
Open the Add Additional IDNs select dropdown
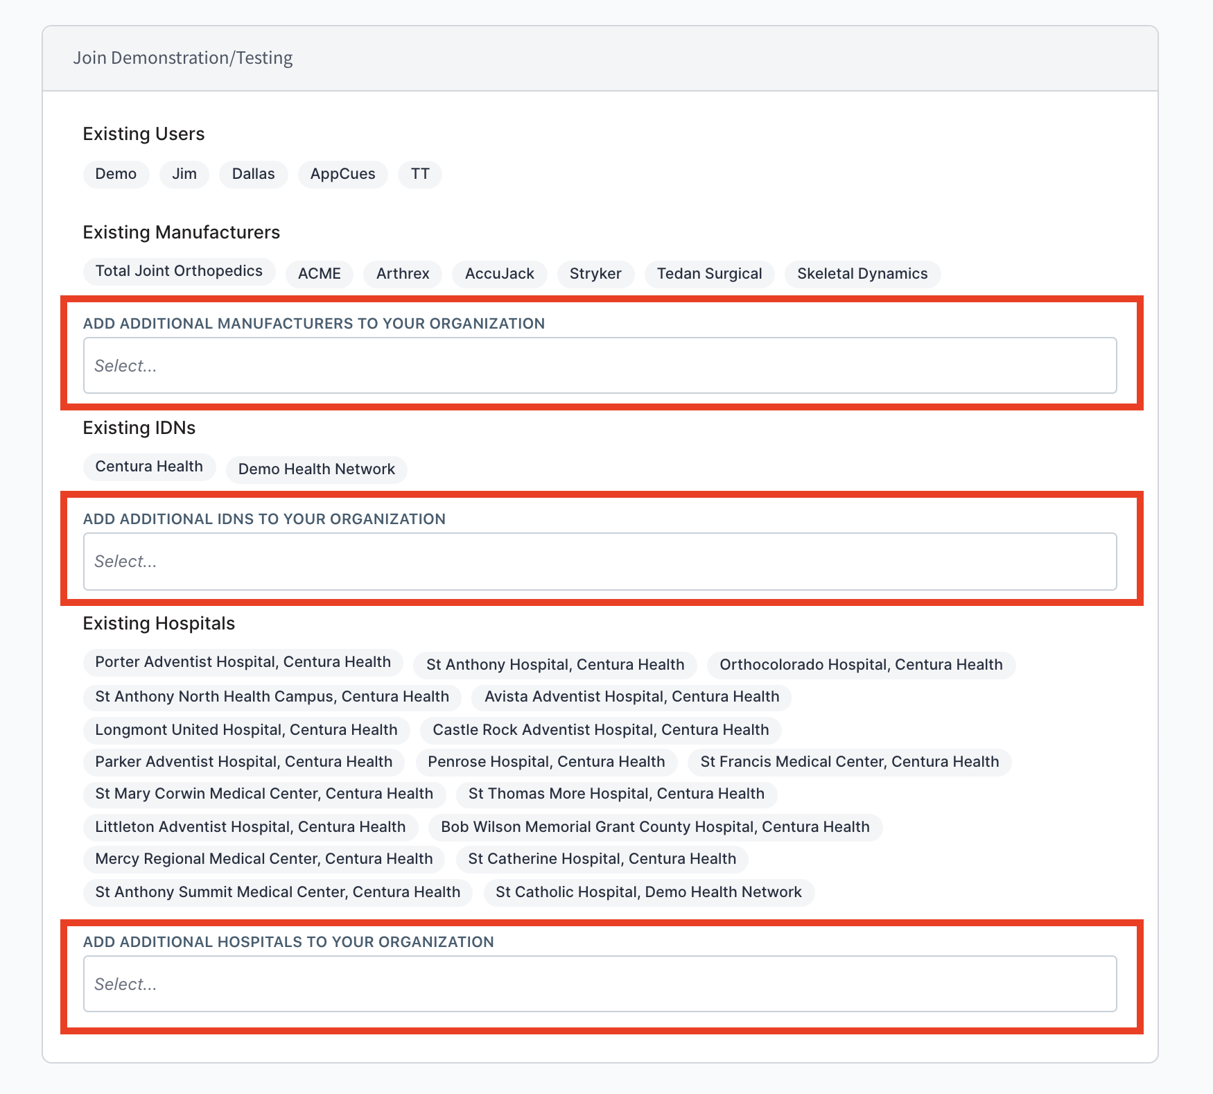point(600,561)
